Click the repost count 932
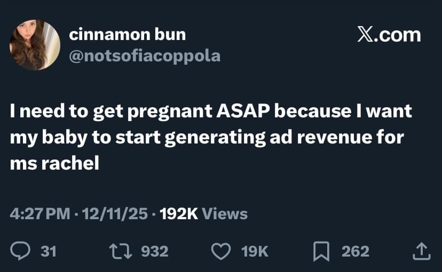Image resolution: width=442 pixels, height=272 pixels. tap(154, 251)
